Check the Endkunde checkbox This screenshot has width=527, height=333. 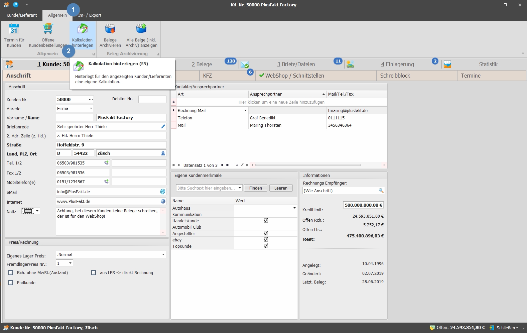[x=11, y=283]
